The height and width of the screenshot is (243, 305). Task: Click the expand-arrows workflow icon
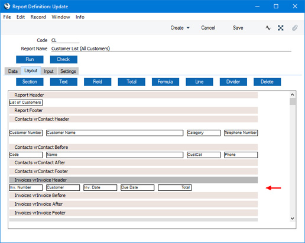(281, 28)
